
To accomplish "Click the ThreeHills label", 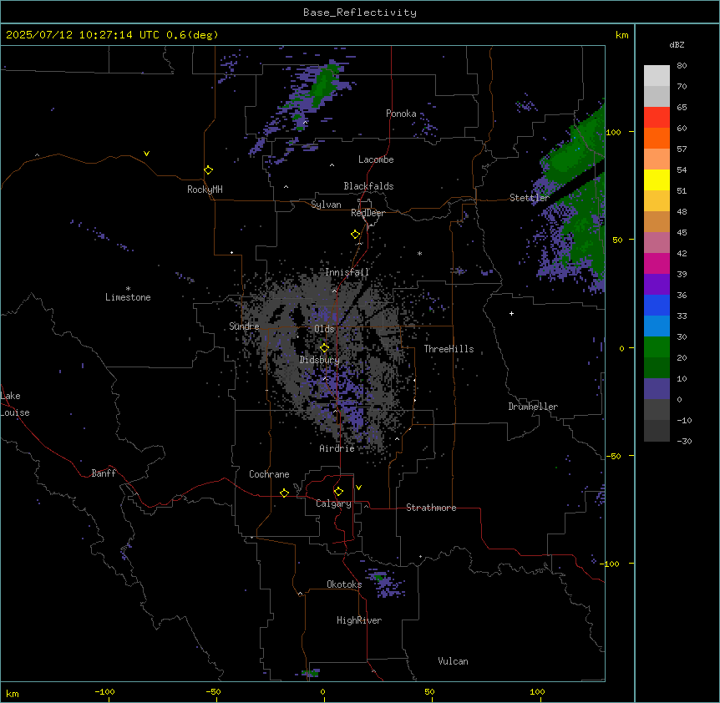I will 449,349.
